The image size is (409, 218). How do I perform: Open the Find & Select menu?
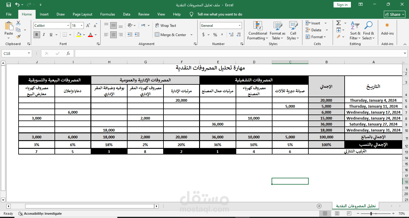[369, 30]
